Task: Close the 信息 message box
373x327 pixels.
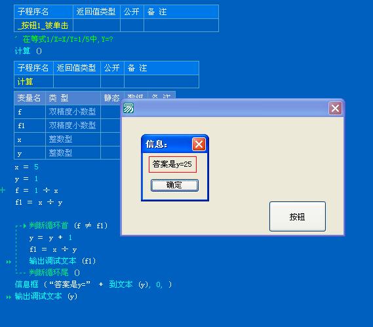Action: (199, 144)
